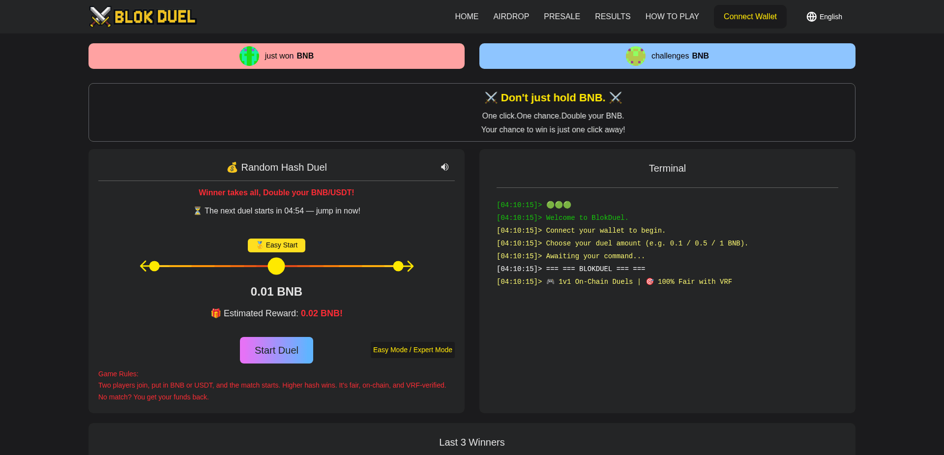Click the money bag icon beside Random Hash Duel
Image resolution: width=944 pixels, height=455 pixels.
pyautogui.click(x=232, y=167)
